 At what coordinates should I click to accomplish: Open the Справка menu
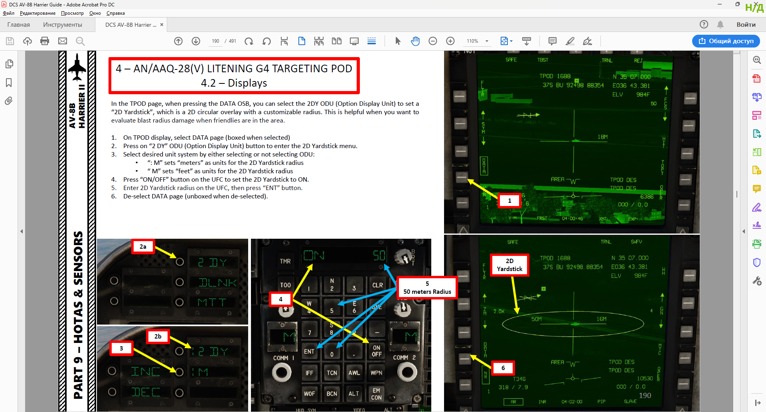(x=116, y=13)
